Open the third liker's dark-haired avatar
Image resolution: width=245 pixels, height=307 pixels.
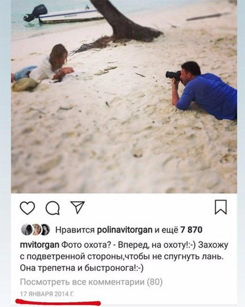click(x=45, y=230)
